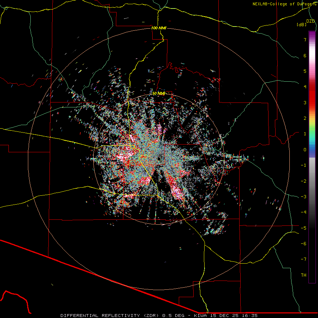Screen dimensions: 318x318
Task: Click the Differential Reflectivity caption at bottom
Action: 159,316
